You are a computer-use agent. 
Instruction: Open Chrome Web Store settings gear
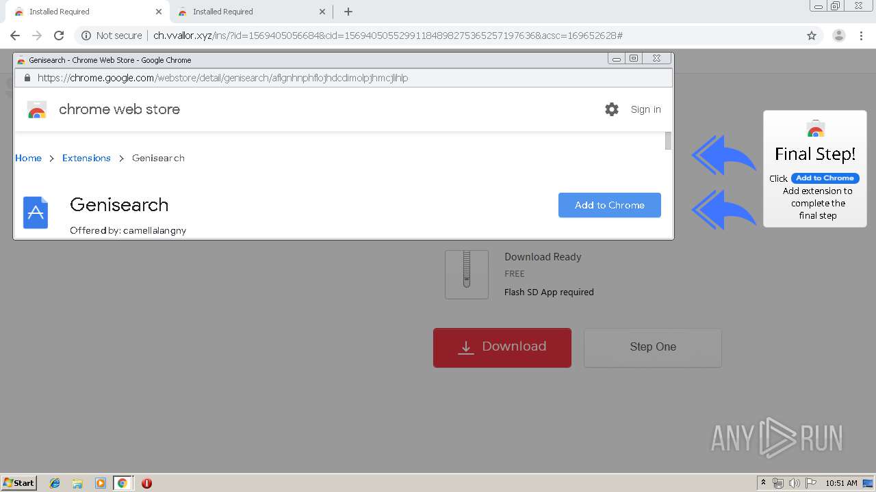(612, 109)
